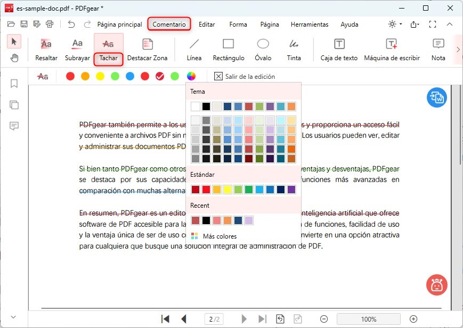Go to the first page
The image size is (463, 328).
(165, 319)
